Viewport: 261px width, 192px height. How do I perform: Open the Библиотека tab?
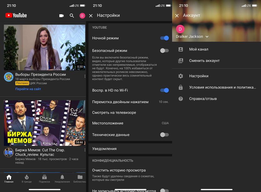tap(80, 179)
